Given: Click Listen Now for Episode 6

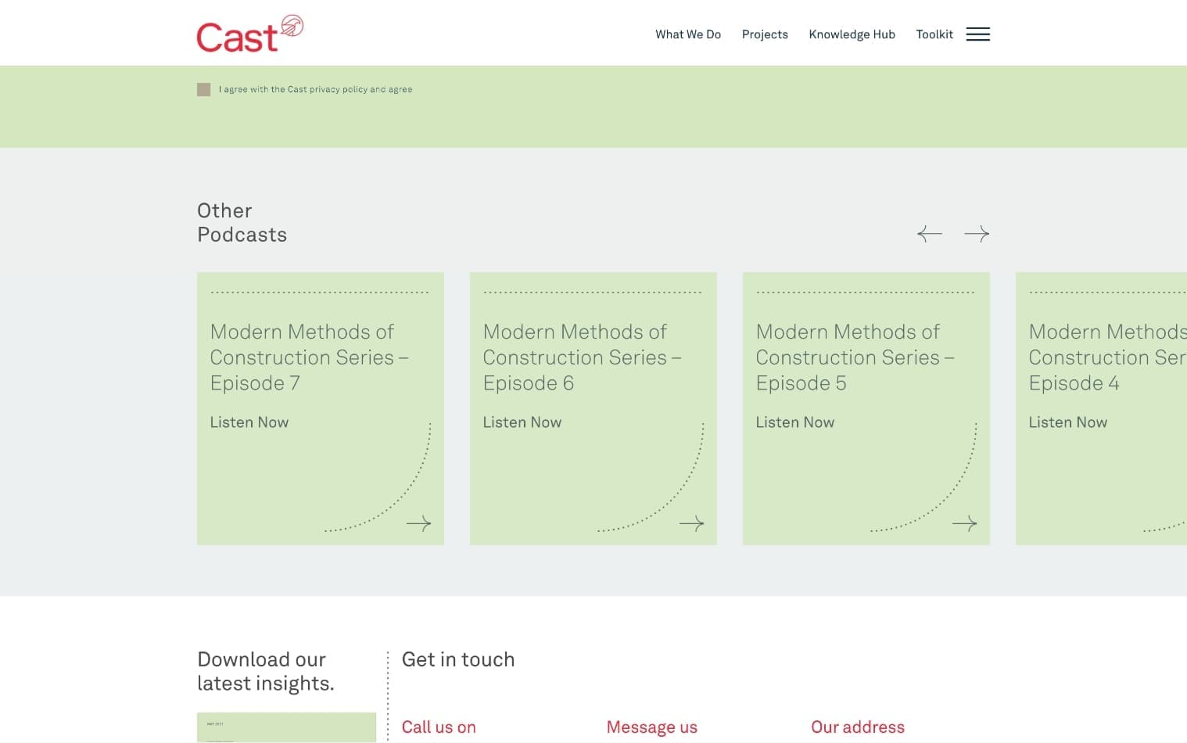Looking at the screenshot, I should point(522,422).
